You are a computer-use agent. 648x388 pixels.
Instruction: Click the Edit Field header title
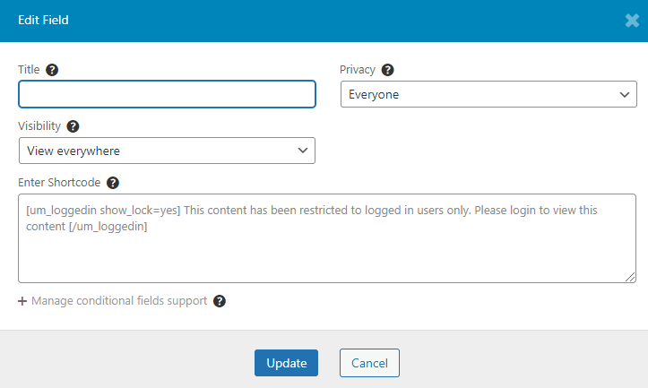43,21
